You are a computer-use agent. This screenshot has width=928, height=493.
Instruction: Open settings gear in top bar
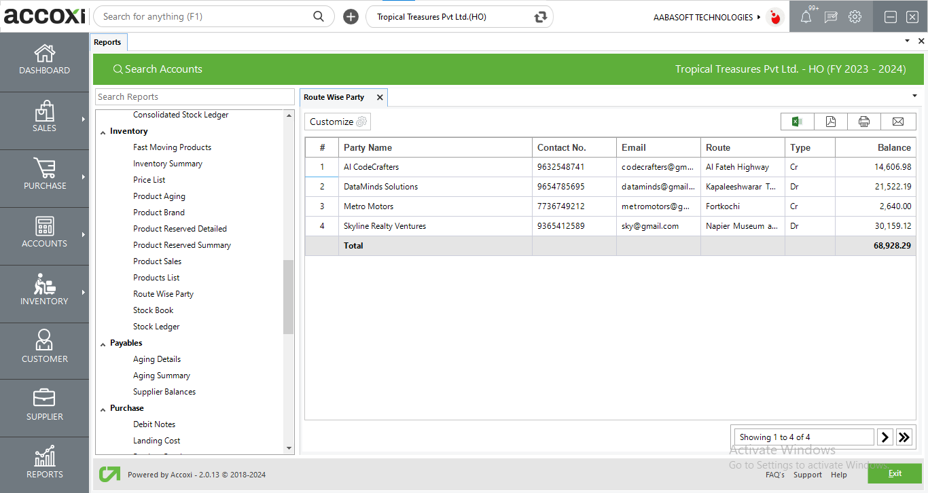point(855,17)
